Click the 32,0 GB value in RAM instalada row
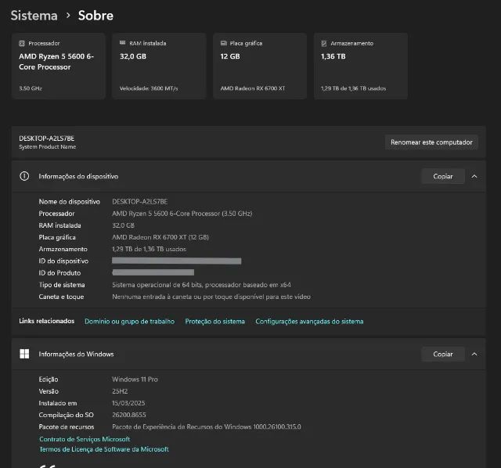This screenshot has width=501, height=468. click(124, 225)
